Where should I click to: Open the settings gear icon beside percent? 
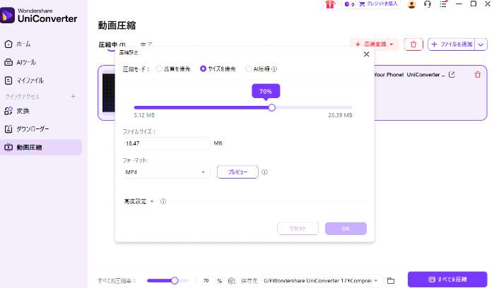pyautogui.click(x=232, y=280)
